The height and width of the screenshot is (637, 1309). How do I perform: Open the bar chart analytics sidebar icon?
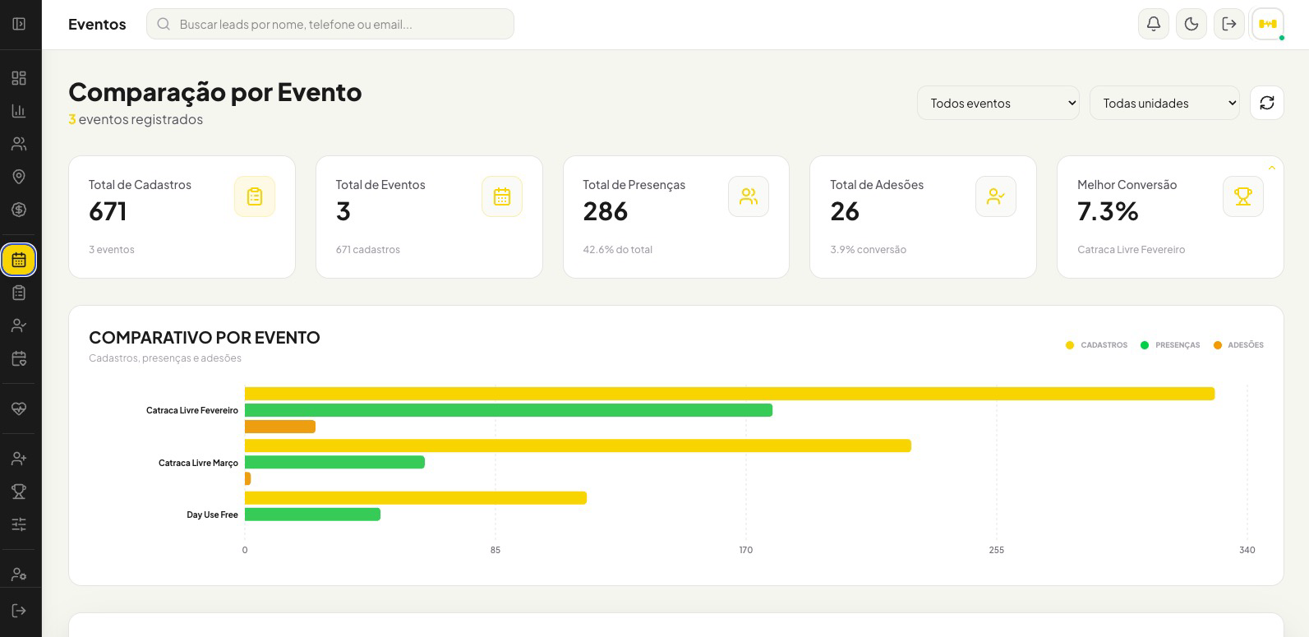pos(19,111)
